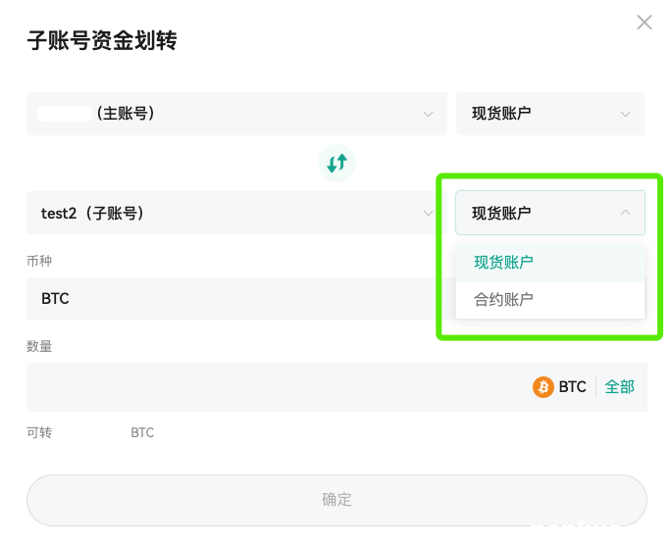Click the orange Bitcoin coin icon
Viewport: 670px width, 546px height.
tap(543, 387)
